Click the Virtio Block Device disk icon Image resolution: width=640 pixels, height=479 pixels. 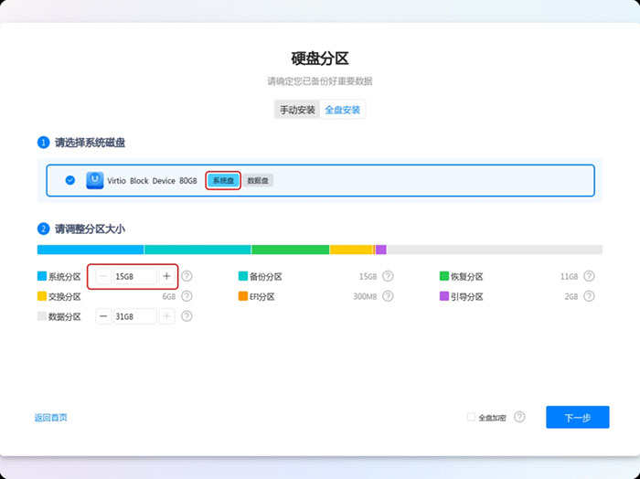95,180
